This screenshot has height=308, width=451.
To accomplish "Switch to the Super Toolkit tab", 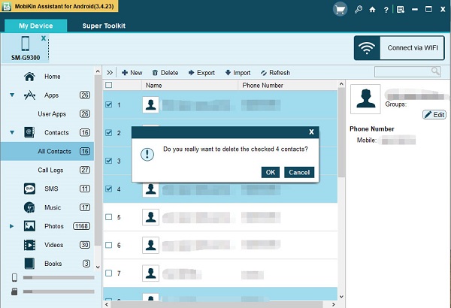I will point(104,26).
